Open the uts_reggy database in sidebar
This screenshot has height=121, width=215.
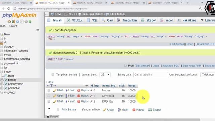tap(10, 92)
